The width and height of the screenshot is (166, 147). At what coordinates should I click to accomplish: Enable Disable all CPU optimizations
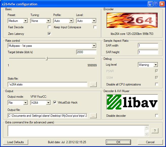(157, 84)
